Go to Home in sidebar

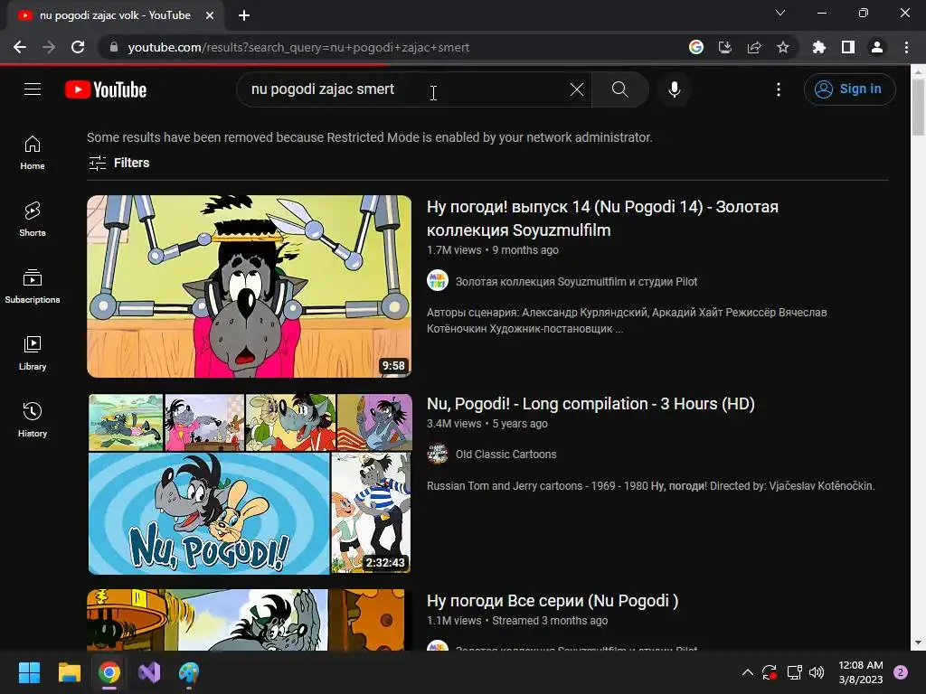tap(33, 152)
